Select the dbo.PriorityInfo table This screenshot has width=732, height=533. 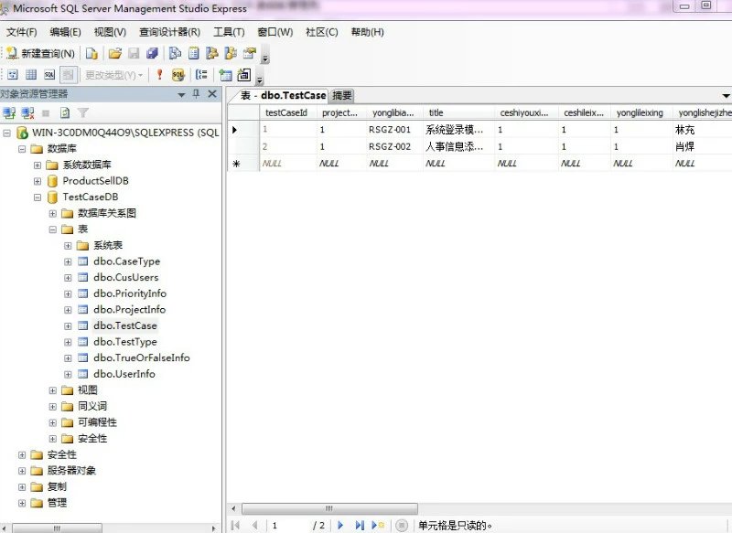tap(130, 293)
